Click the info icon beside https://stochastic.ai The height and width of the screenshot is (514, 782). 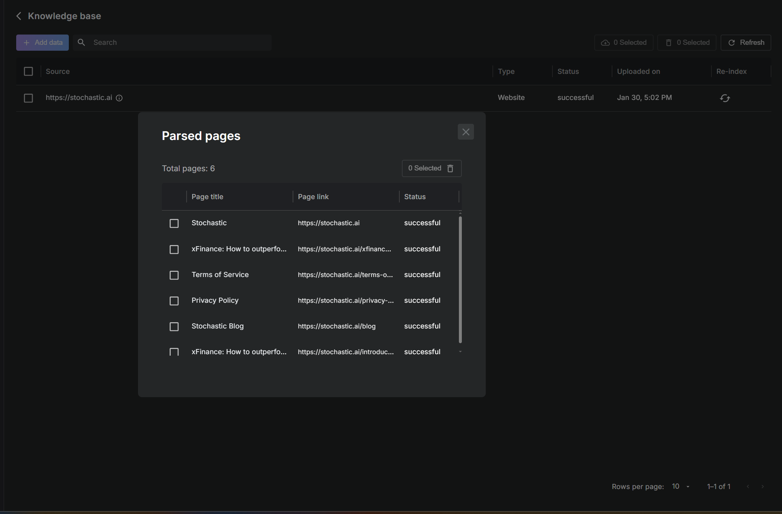(x=119, y=98)
